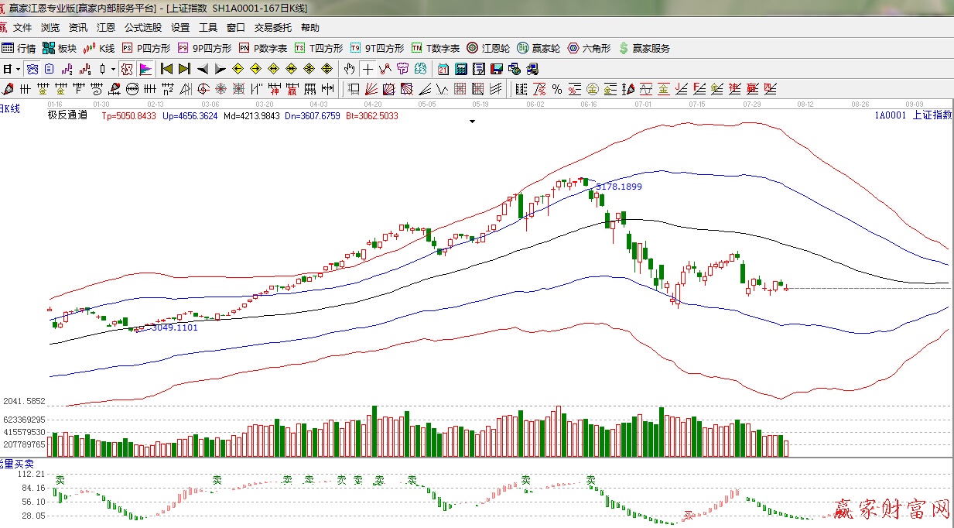Click the small black triangle above chart

(472, 122)
